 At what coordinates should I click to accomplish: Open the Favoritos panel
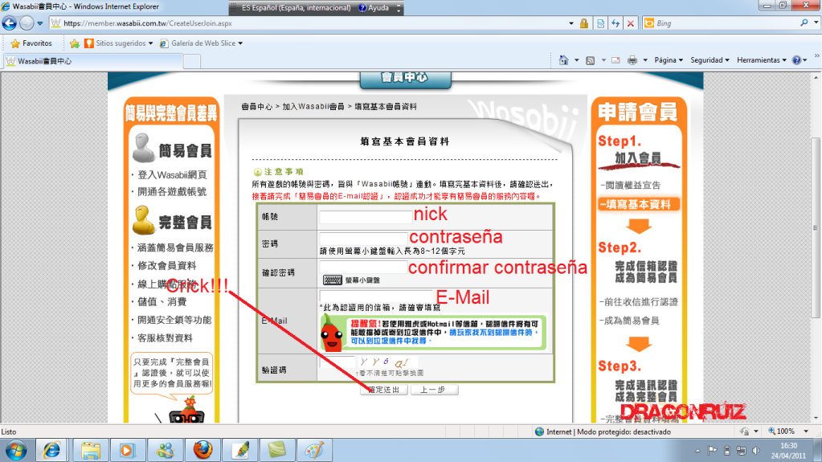coord(31,43)
